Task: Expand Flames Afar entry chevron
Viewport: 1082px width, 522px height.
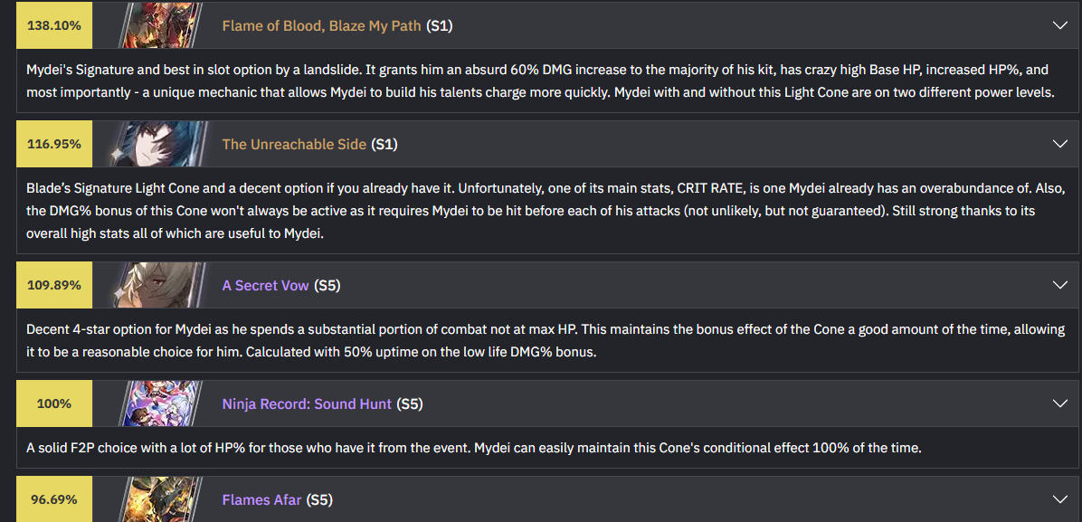Action: 1060,498
